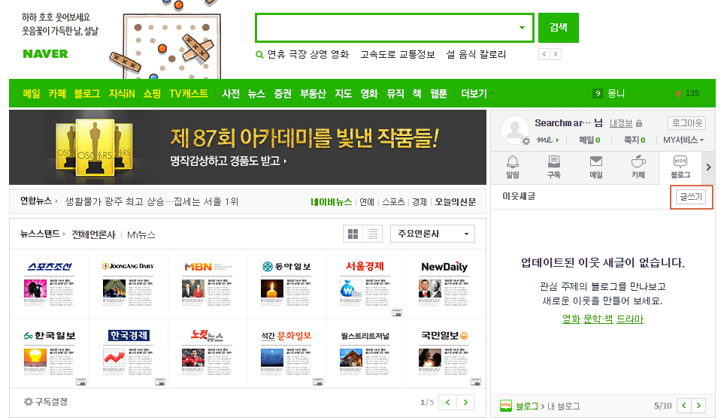
Task: Open the 문학·책 blog topic link
Action: coord(598,319)
